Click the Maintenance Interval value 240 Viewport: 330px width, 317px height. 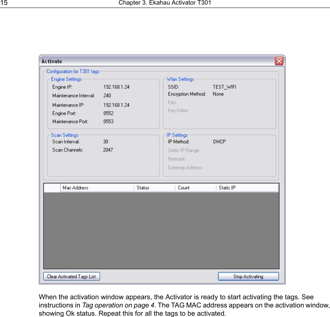107,96
